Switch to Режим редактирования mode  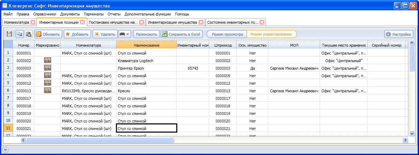pyautogui.click(x=271, y=34)
